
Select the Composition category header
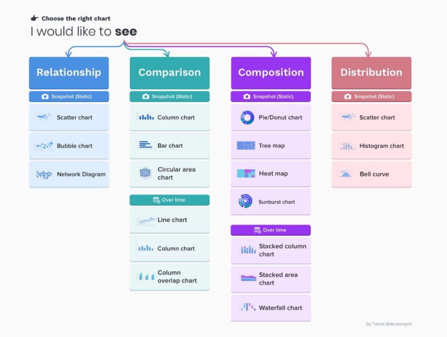271,73
